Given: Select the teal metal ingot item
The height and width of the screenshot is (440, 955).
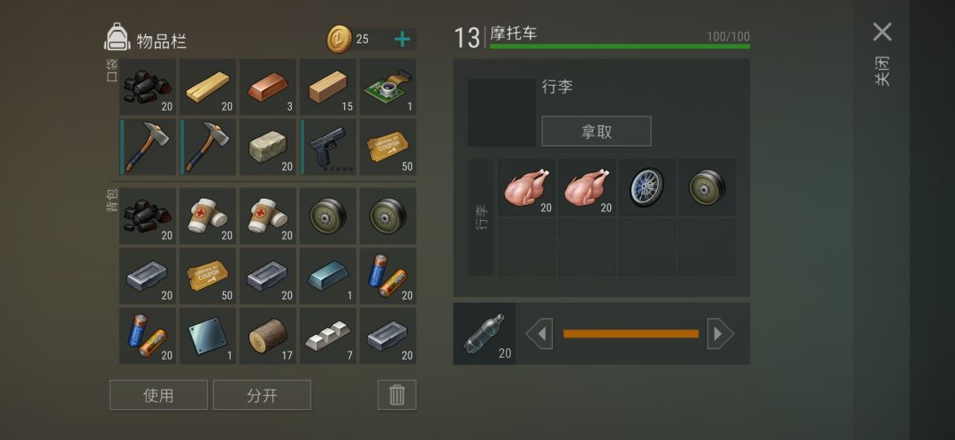Looking at the screenshot, I should click(329, 277).
